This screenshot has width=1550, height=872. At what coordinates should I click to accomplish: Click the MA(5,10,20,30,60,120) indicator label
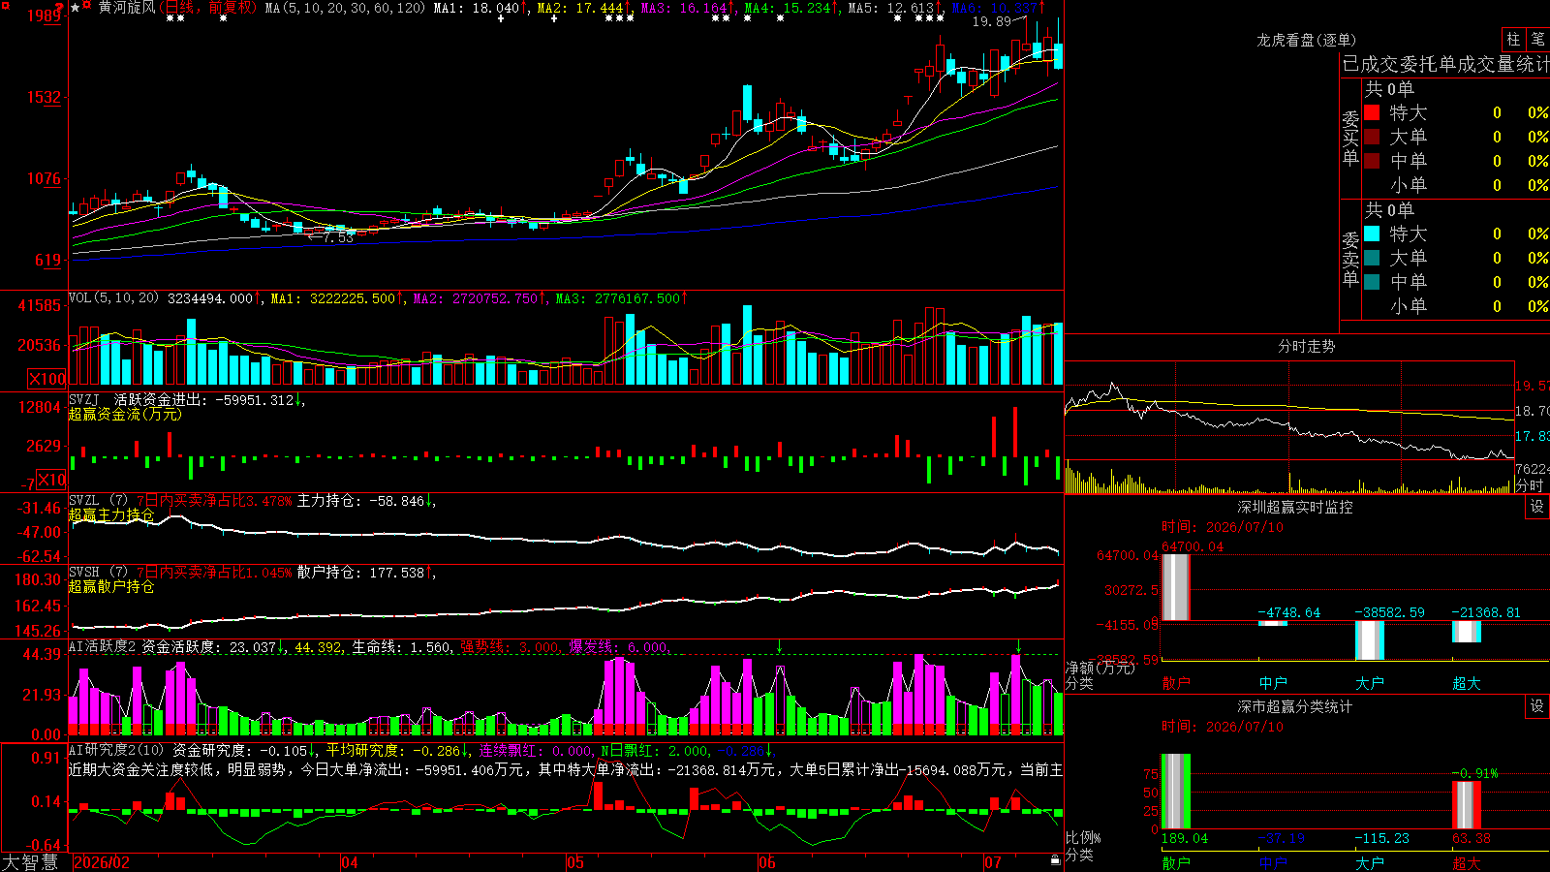click(x=345, y=8)
